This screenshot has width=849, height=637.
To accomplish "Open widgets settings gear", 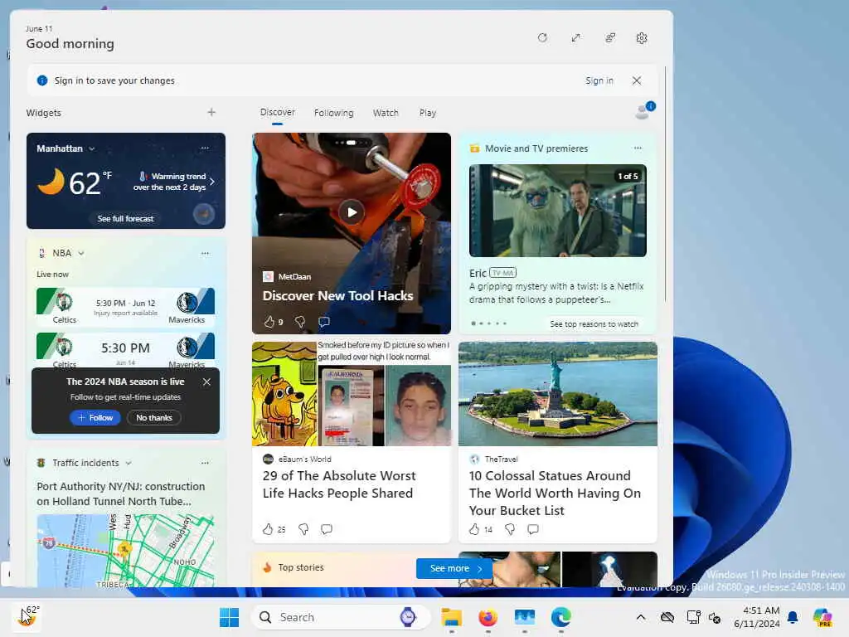I will click(x=642, y=38).
